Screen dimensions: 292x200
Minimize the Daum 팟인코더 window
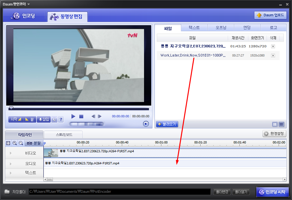pyautogui.click(x=281, y=5)
